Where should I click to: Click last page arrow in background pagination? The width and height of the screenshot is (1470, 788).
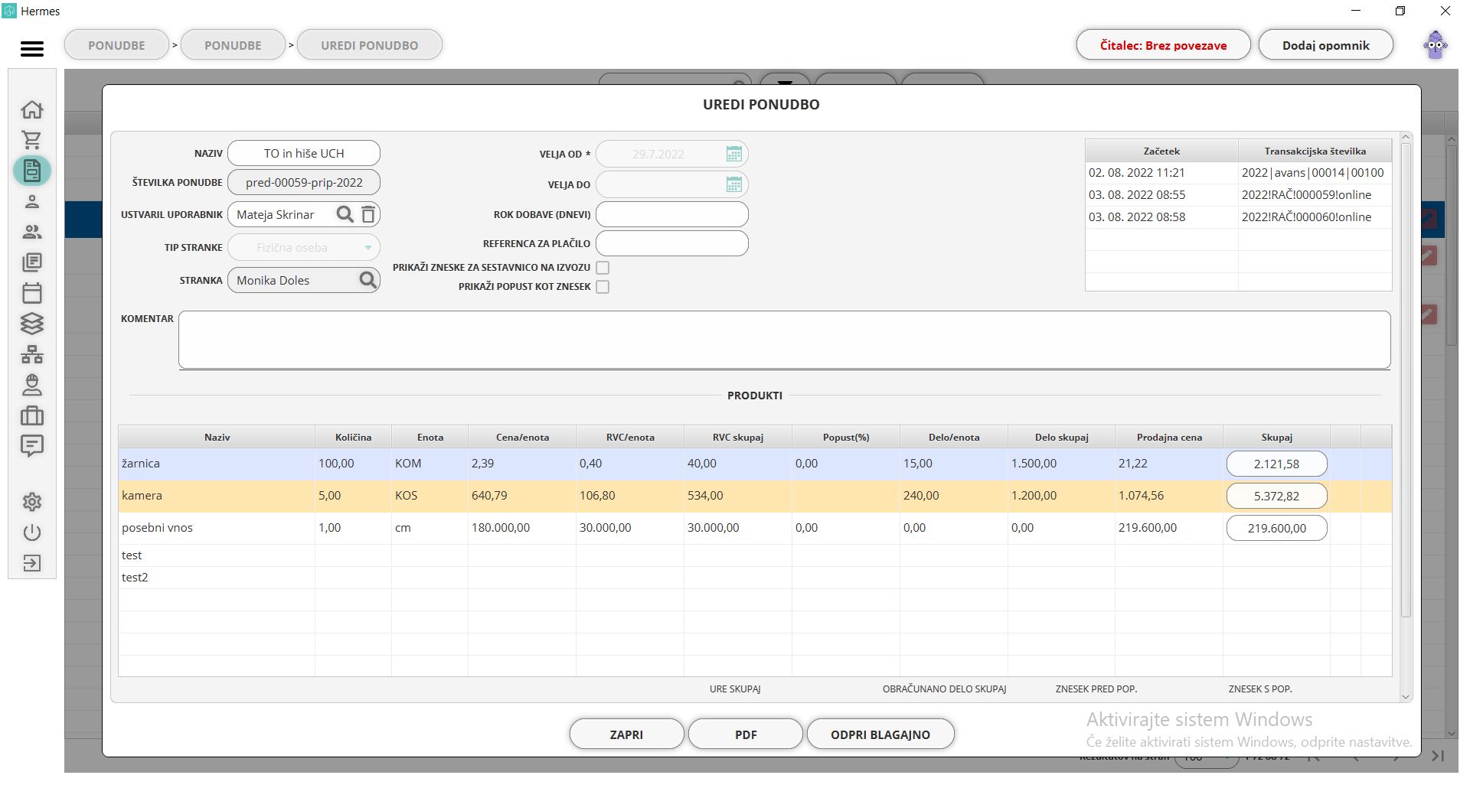(1438, 756)
